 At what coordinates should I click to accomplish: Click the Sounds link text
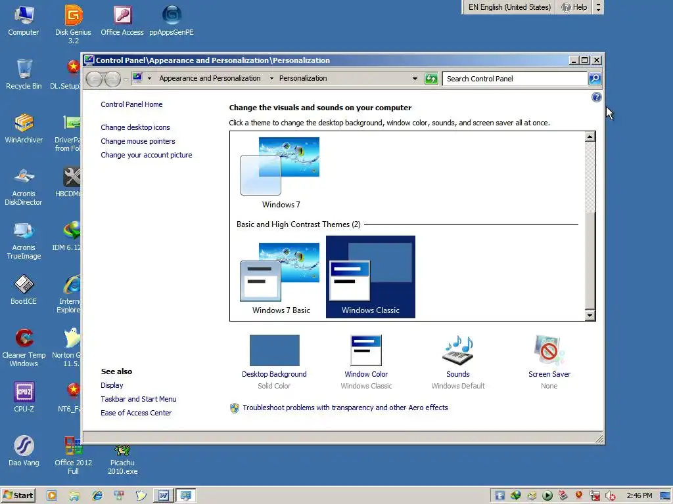click(458, 374)
